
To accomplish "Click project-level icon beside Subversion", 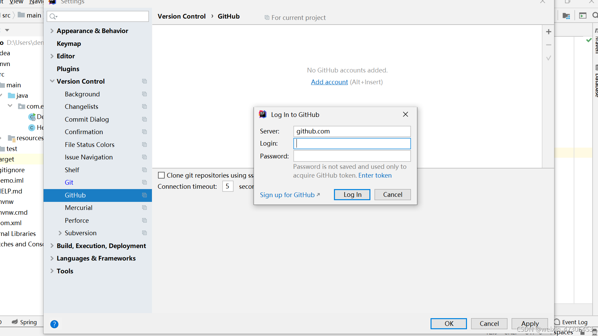I will pyautogui.click(x=145, y=233).
